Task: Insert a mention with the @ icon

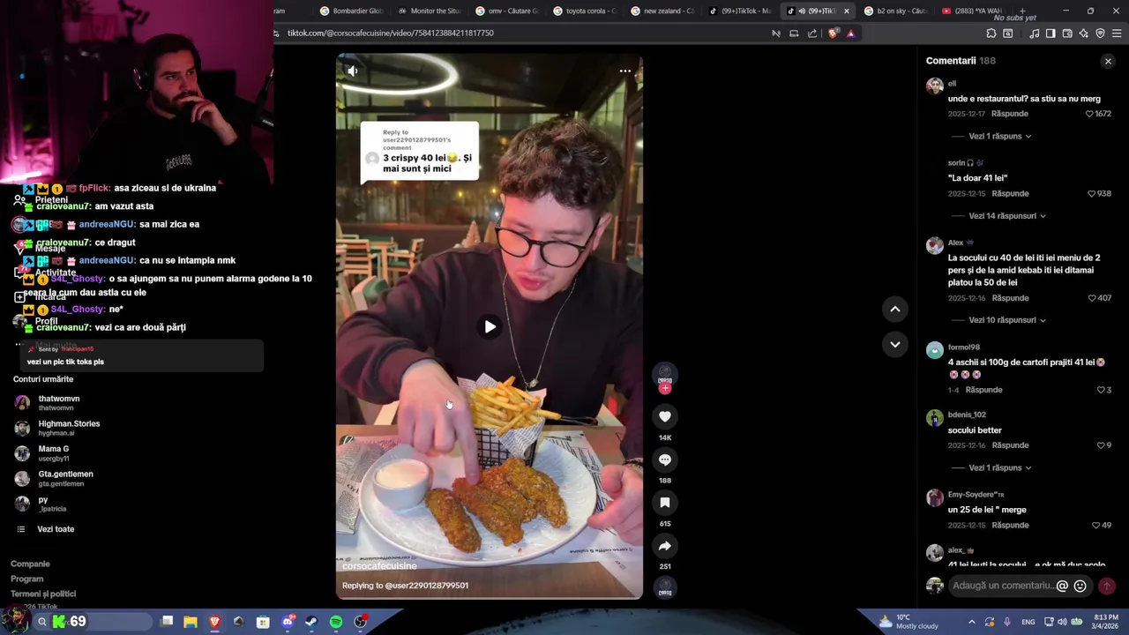Action: (1062, 586)
